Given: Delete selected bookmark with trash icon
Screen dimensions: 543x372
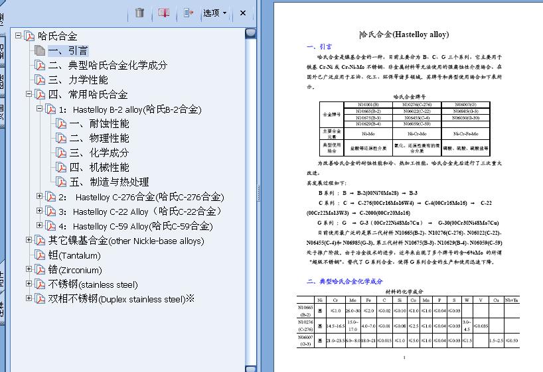Looking at the screenshot, I should pyautogui.click(x=139, y=13).
